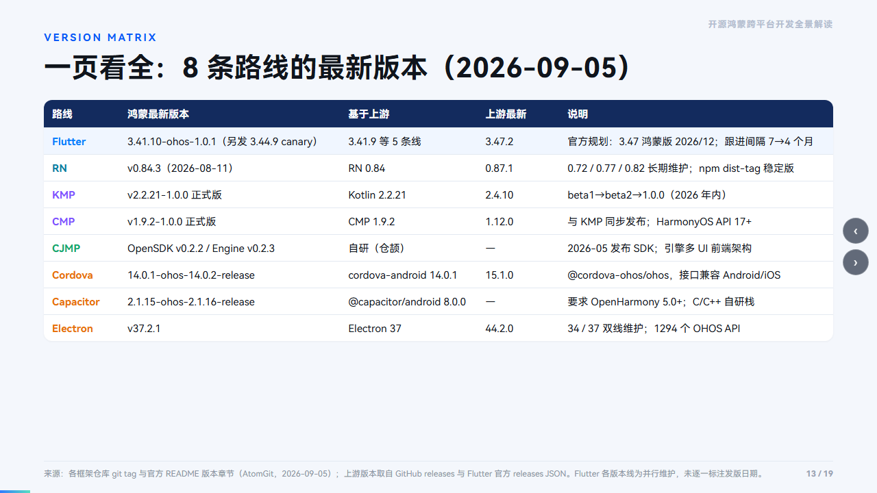Screen dimensions: 877x493
Task: Click the v1.9.2-1.0.0 正式版 cell
Action: tap(172, 222)
